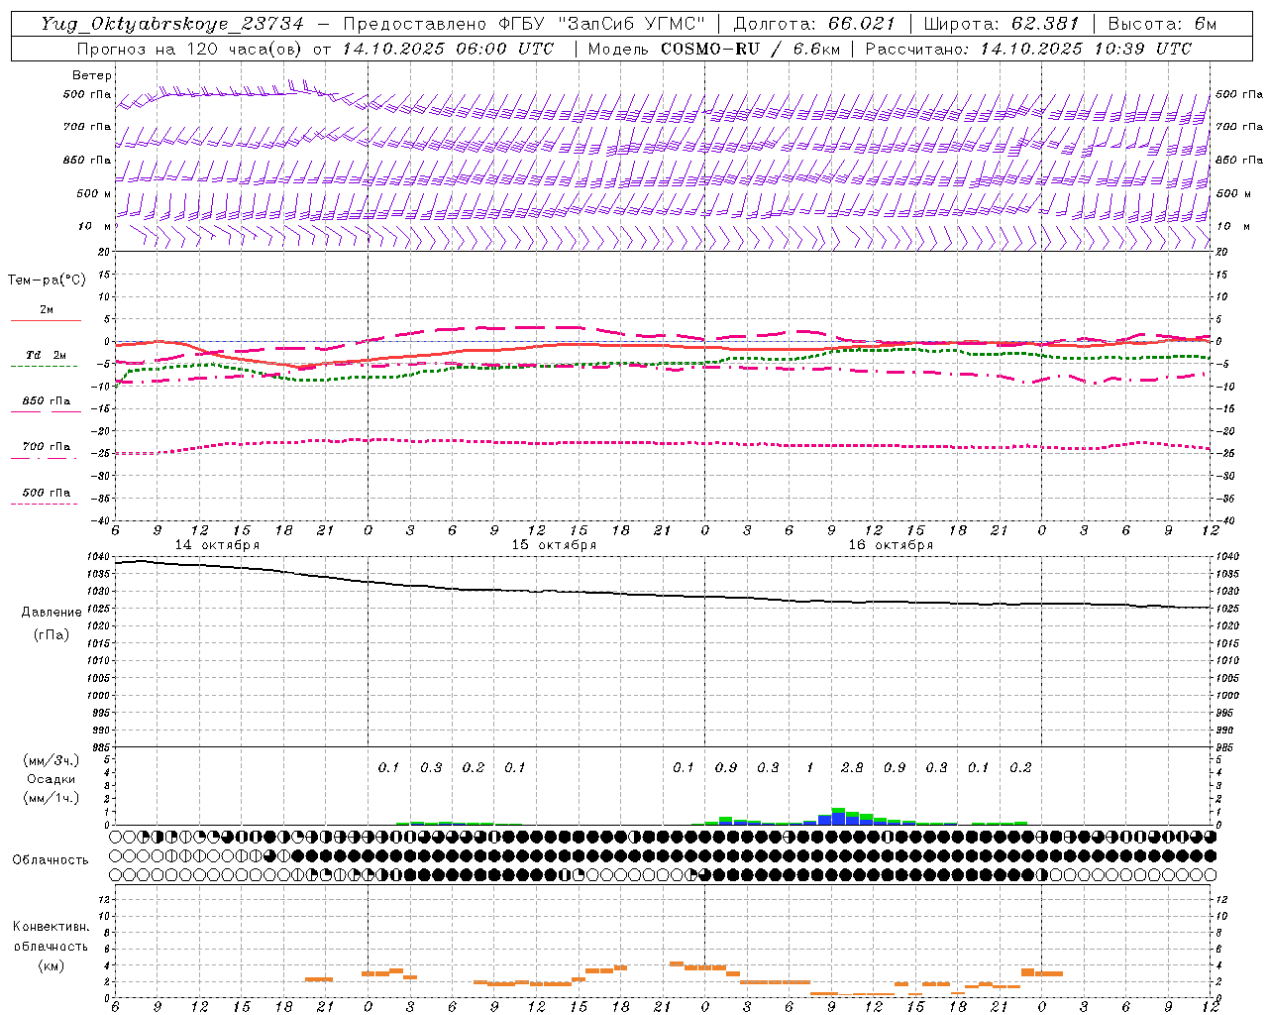1268x1015 pixels.
Task: Click the 500 м wind level label at left
Action: [94, 193]
